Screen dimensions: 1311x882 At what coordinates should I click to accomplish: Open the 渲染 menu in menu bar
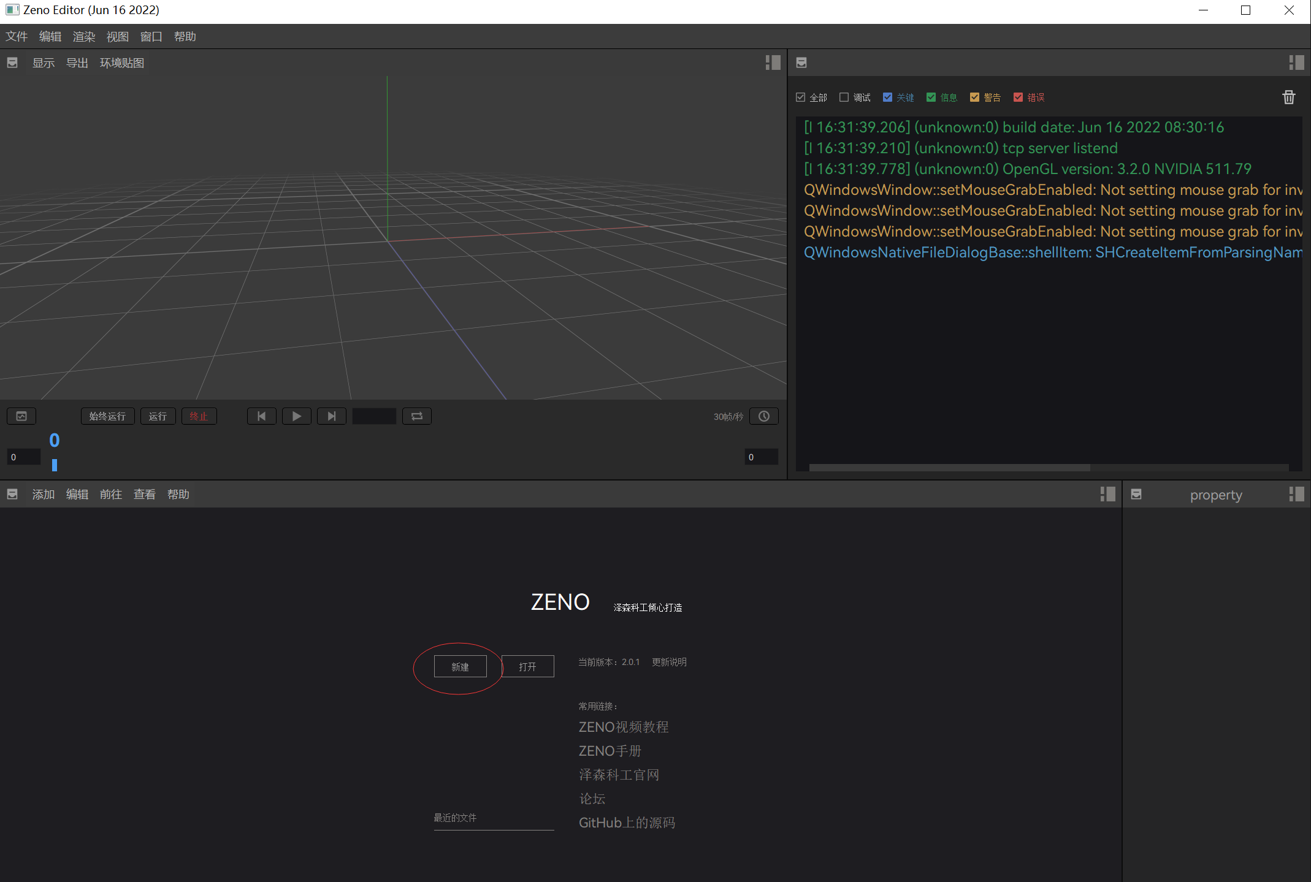point(84,37)
